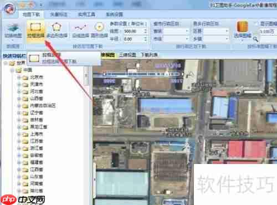Viewport: 277px width, 205px height.
Task: Click the 世界 root folder icon
Action: [x=12, y=63]
